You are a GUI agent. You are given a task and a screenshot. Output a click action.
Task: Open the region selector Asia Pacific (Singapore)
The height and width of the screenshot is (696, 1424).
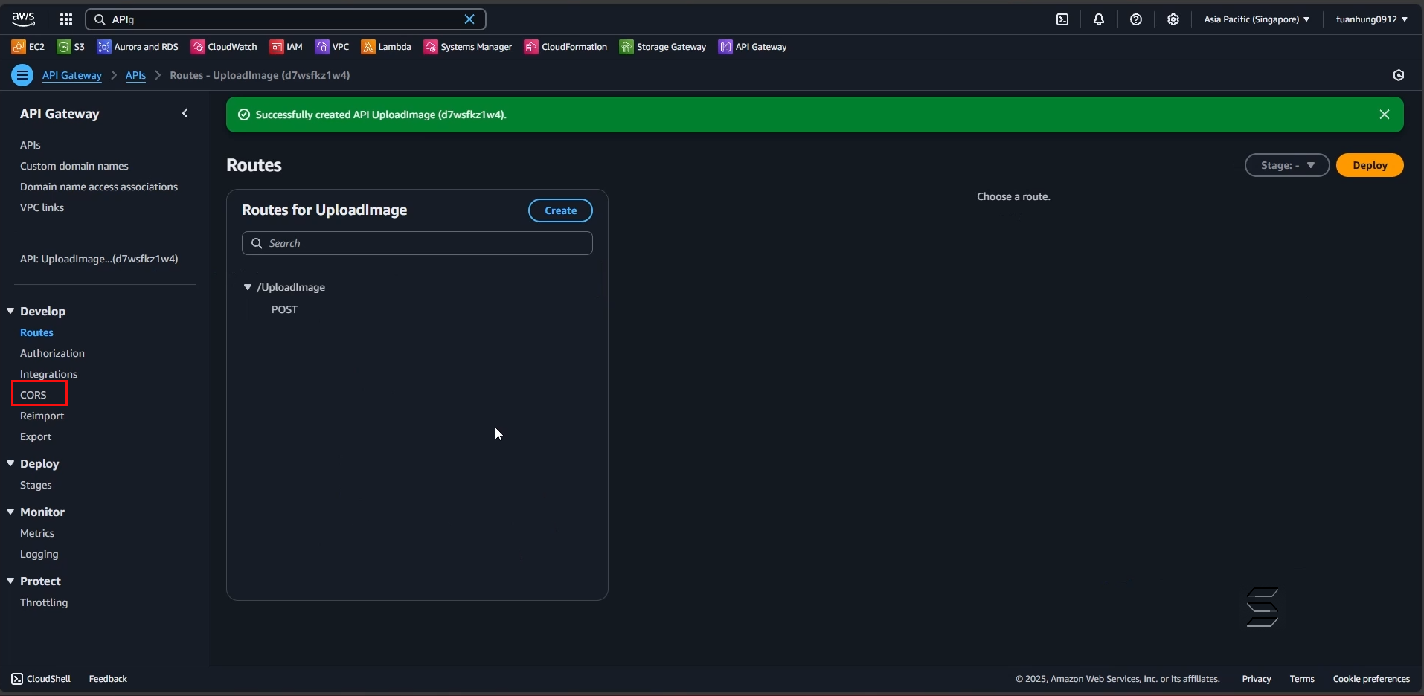pyautogui.click(x=1257, y=19)
